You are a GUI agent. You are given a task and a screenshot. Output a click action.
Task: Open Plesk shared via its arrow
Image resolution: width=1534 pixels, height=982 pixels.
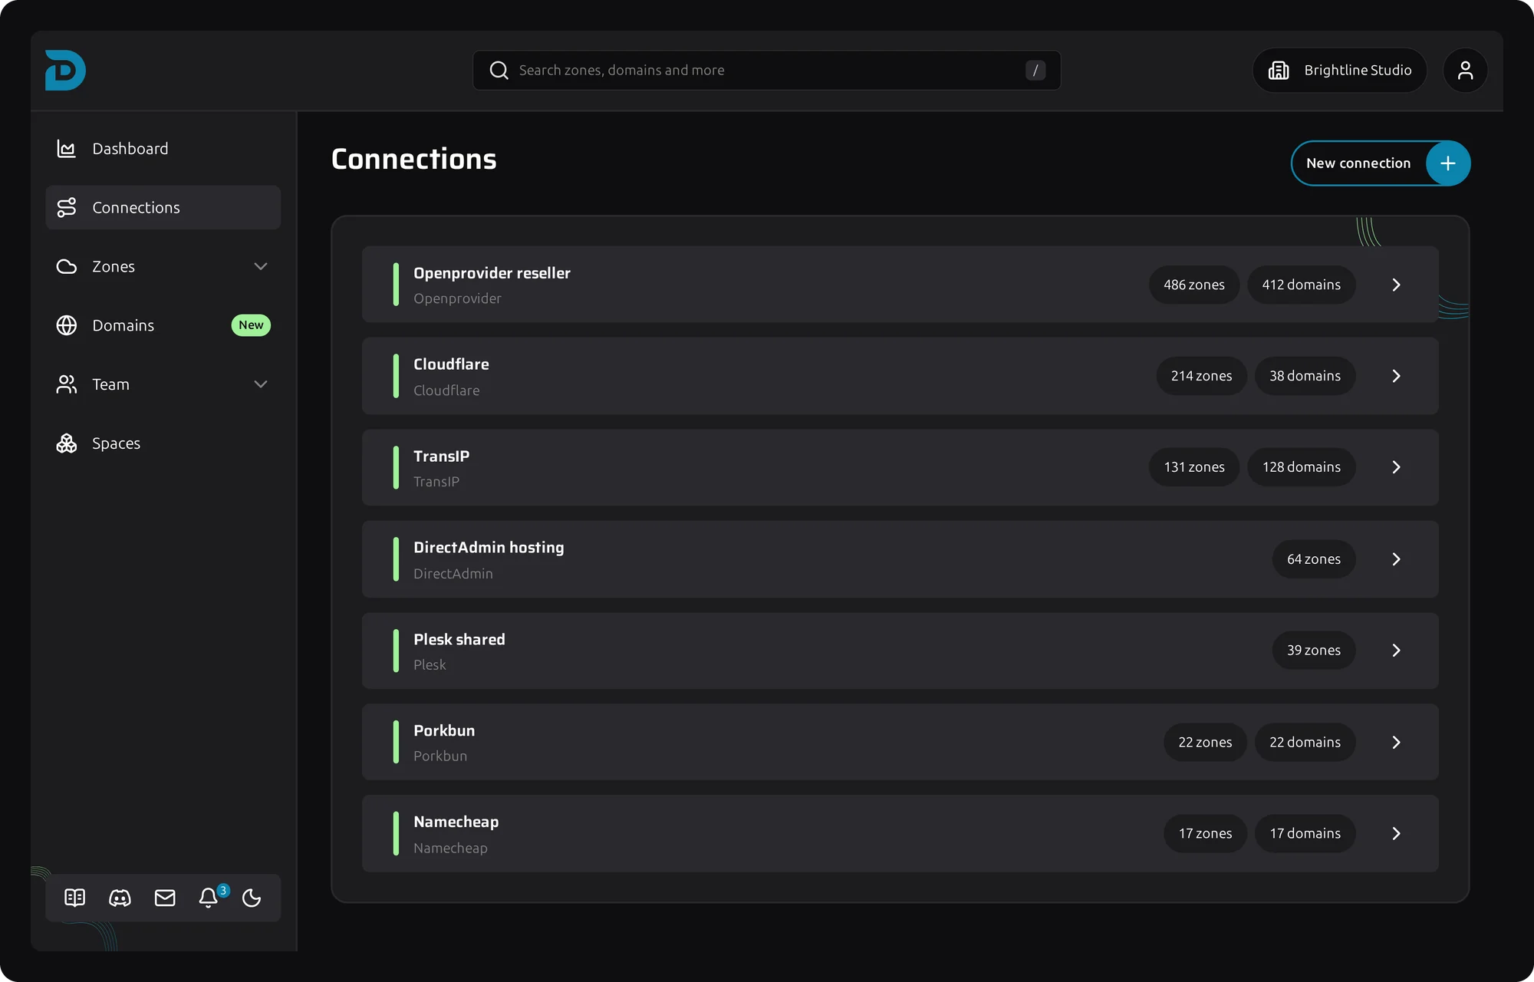(x=1396, y=651)
